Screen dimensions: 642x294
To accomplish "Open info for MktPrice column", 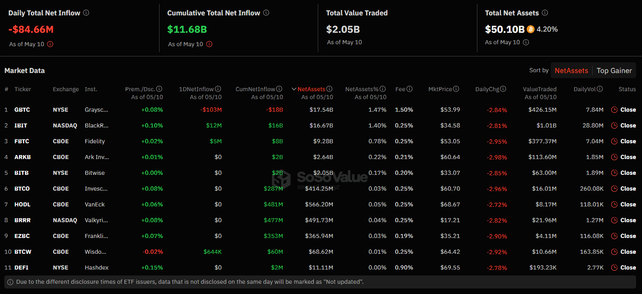I will coord(456,89).
